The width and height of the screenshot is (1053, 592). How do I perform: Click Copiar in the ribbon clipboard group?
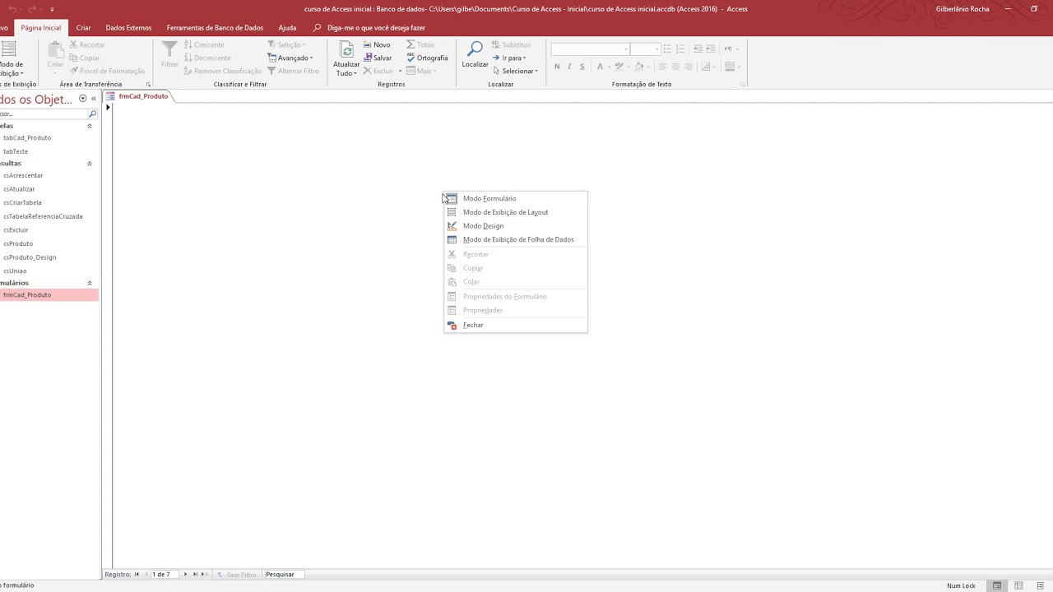pyautogui.click(x=85, y=58)
